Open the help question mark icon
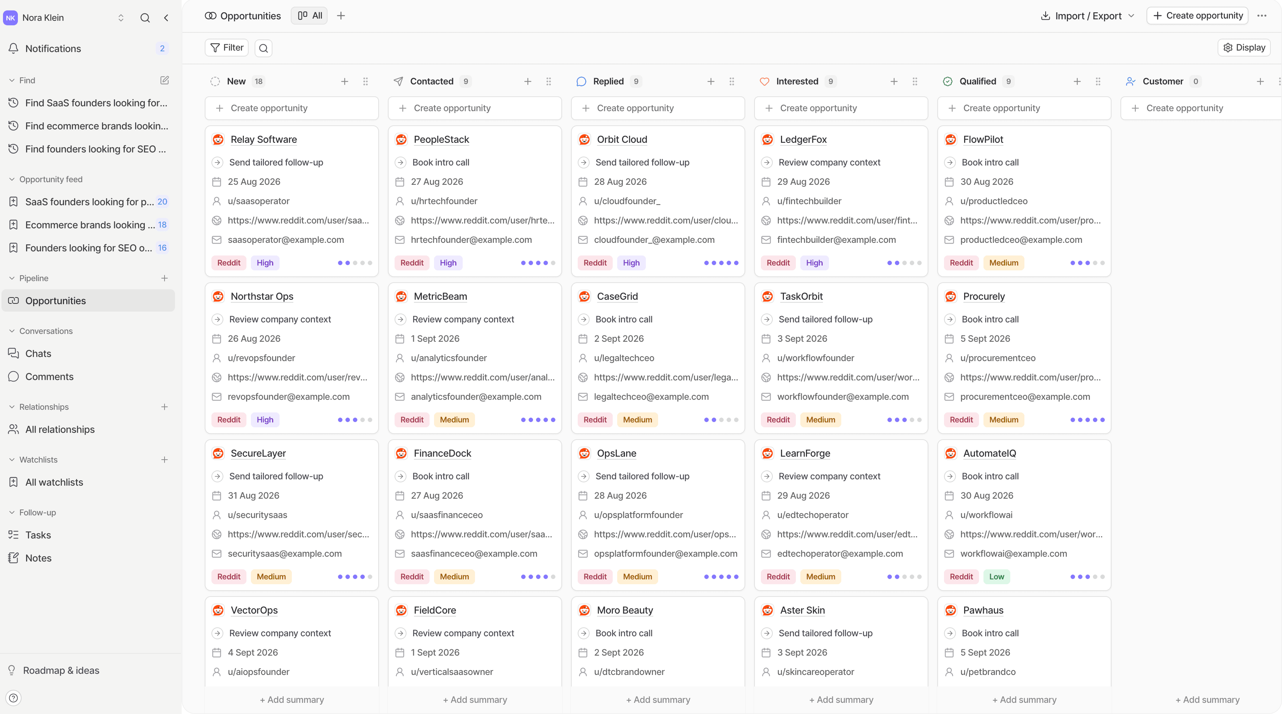The height and width of the screenshot is (714, 1282). pos(13,698)
